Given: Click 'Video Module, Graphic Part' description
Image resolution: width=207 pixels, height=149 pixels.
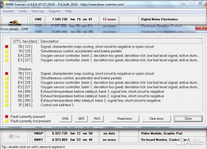Looking at the screenshot, I should (x=162, y=133).
